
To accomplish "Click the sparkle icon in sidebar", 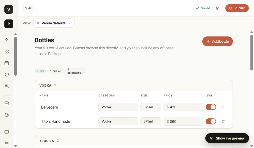I will [x=7, y=39].
